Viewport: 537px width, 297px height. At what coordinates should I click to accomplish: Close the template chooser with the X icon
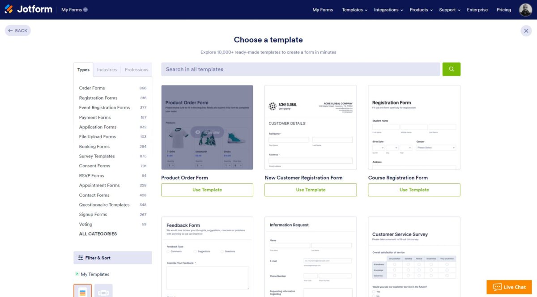(x=526, y=30)
